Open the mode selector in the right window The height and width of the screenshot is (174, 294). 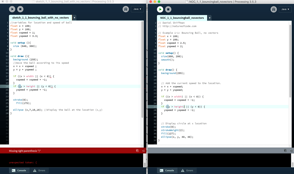click(285, 9)
